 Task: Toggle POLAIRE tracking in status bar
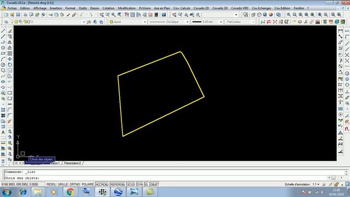87,184
